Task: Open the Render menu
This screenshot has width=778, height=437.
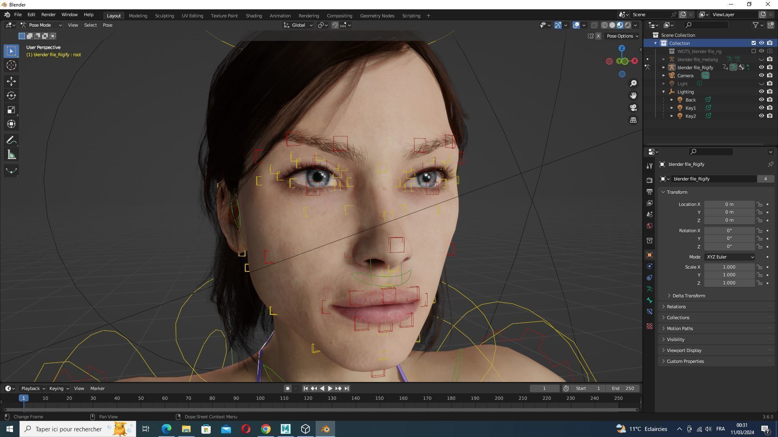Action: pos(48,15)
